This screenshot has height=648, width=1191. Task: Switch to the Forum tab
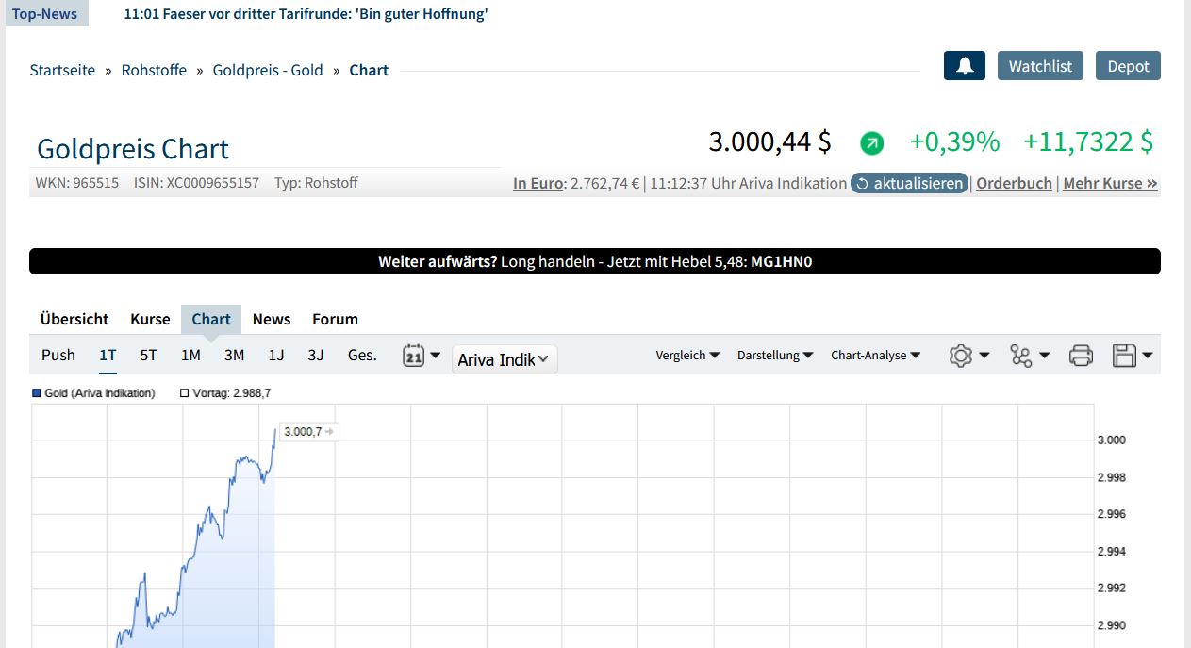tap(335, 319)
